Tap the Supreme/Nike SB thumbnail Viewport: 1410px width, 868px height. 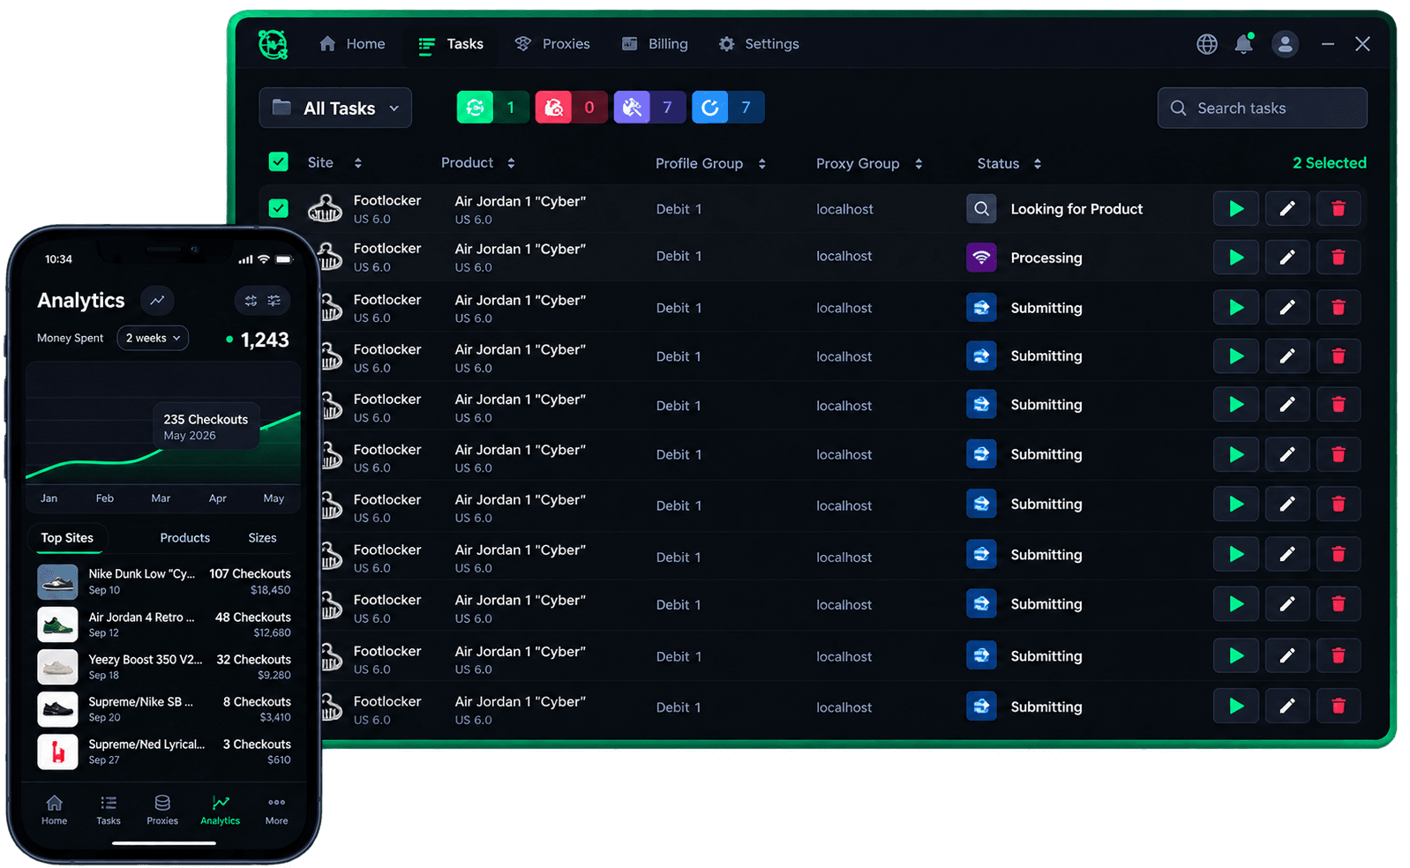tap(57, 709)
